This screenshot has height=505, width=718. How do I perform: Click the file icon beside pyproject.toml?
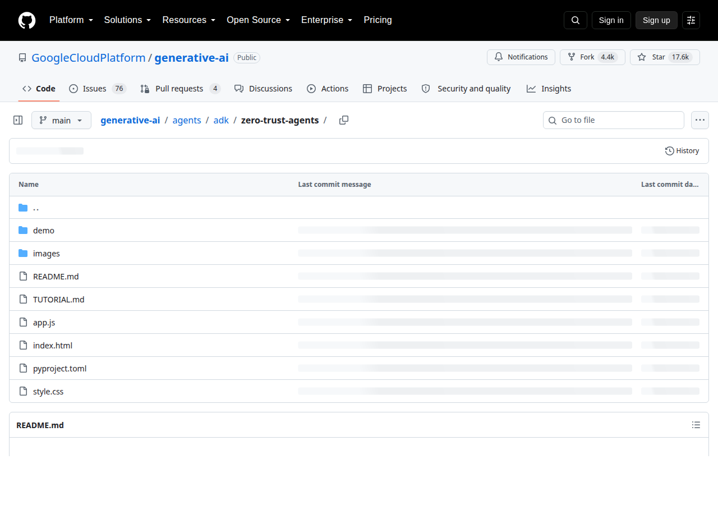(x=23, y=369)
